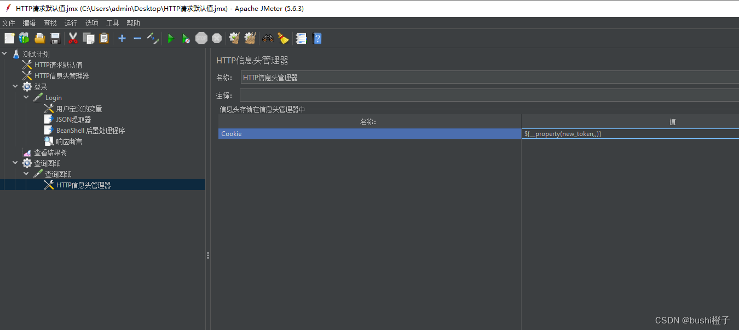Open the 文件 menu
Screen dimensions: 739x330
pyautogui.click(x=9, y=23)
